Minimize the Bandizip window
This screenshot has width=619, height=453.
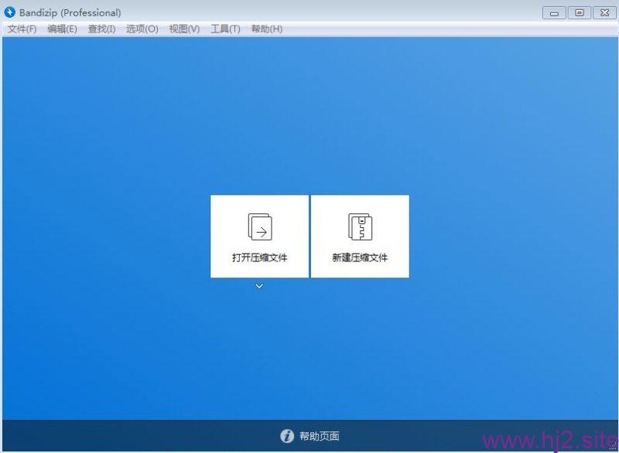pyautogui.click(x=554, y=13)
